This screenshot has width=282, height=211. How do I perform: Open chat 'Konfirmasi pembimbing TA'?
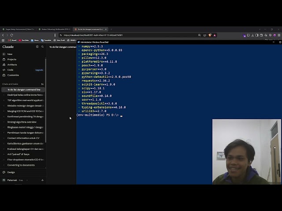[x=23, y=116]
